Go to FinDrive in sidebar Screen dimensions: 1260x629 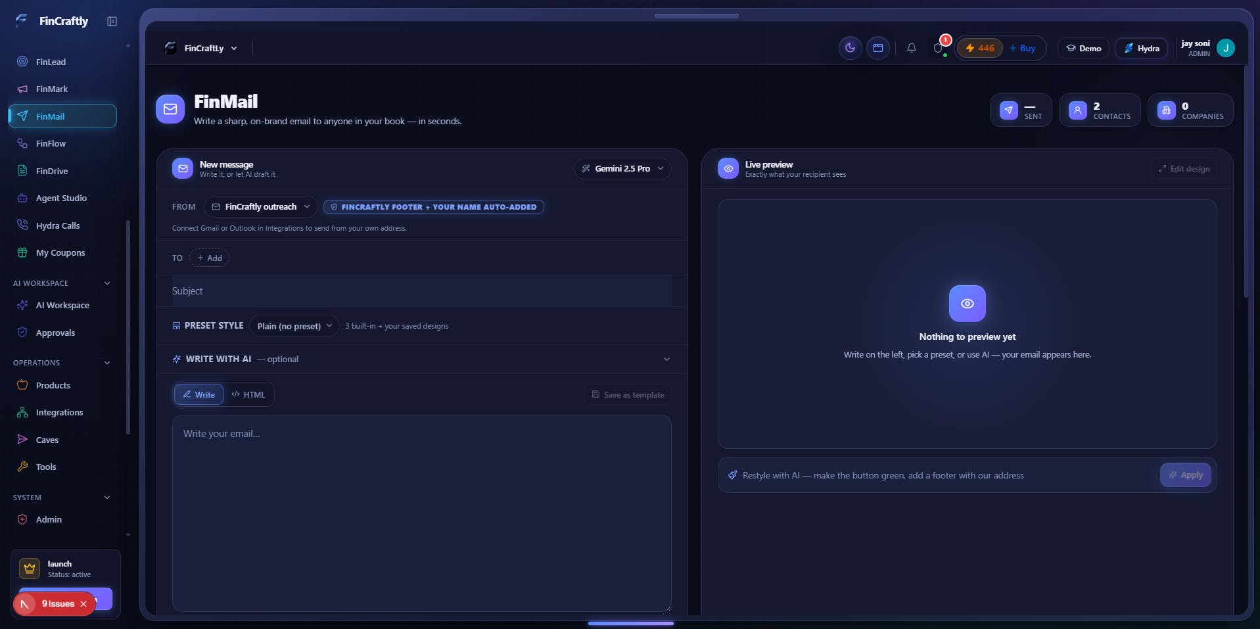(62, 171)
